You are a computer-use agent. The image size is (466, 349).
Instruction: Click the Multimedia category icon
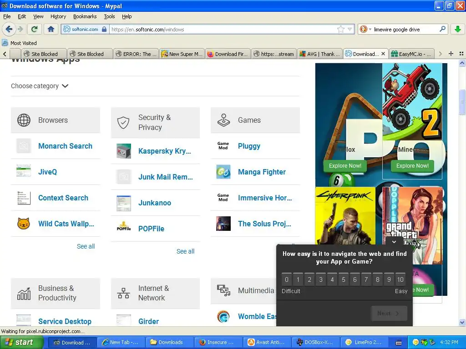tap(223, 290)
